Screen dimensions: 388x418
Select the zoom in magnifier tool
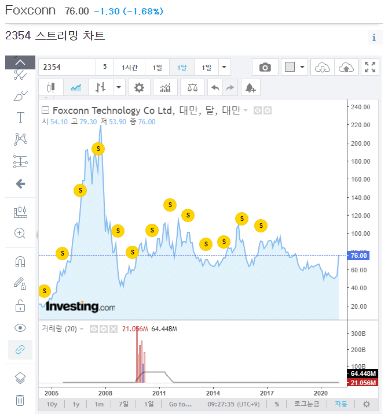[x=20, y=233]
